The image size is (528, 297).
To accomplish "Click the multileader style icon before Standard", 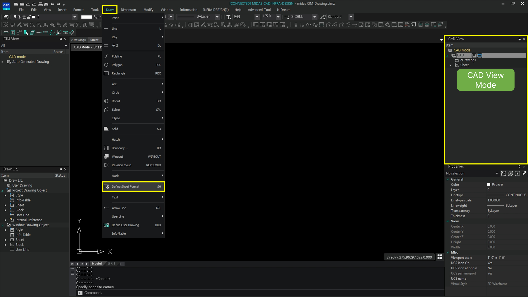I will tap(323, 17).
